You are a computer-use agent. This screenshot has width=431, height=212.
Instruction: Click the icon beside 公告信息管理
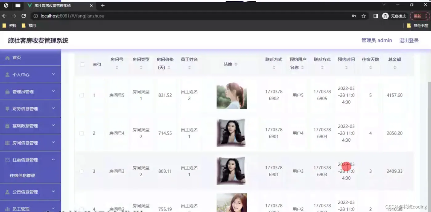(7, 192)
